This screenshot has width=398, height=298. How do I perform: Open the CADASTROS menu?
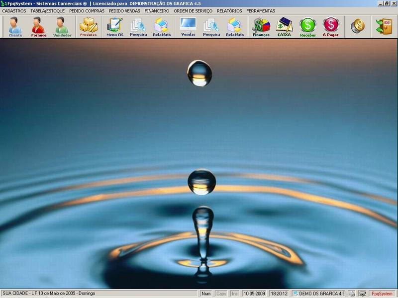click(x=14, y=11)
